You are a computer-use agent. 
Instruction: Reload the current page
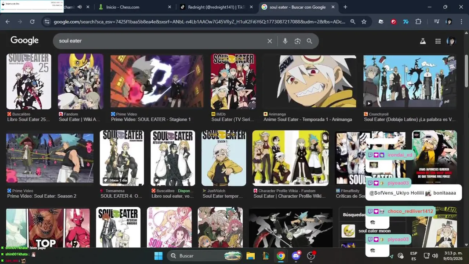pos(32,22)
